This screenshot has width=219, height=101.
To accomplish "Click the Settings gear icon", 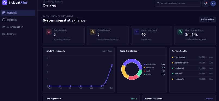I will [x=4, y=34].
